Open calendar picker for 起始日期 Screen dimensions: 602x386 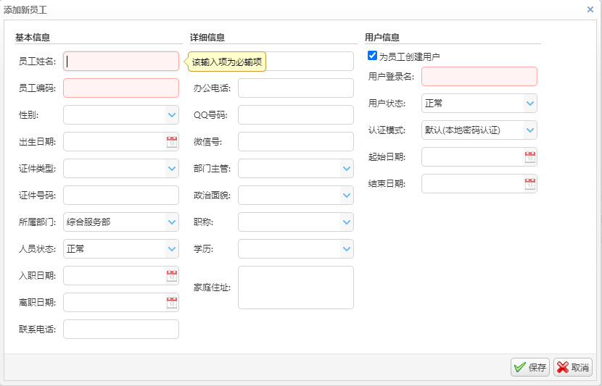pyautogui.click(x=529, y=157)
